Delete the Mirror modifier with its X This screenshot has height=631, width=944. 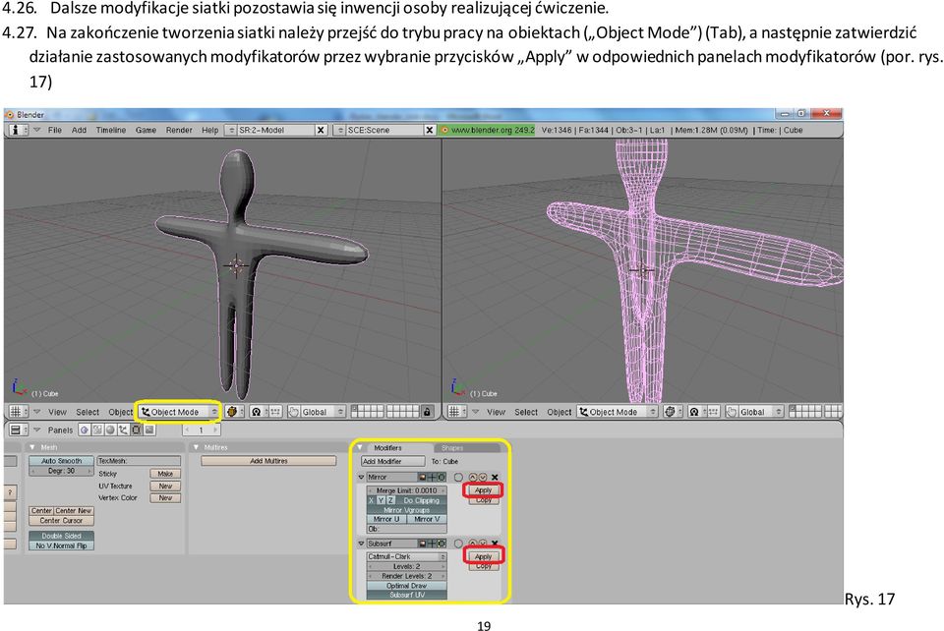(495, 477)
